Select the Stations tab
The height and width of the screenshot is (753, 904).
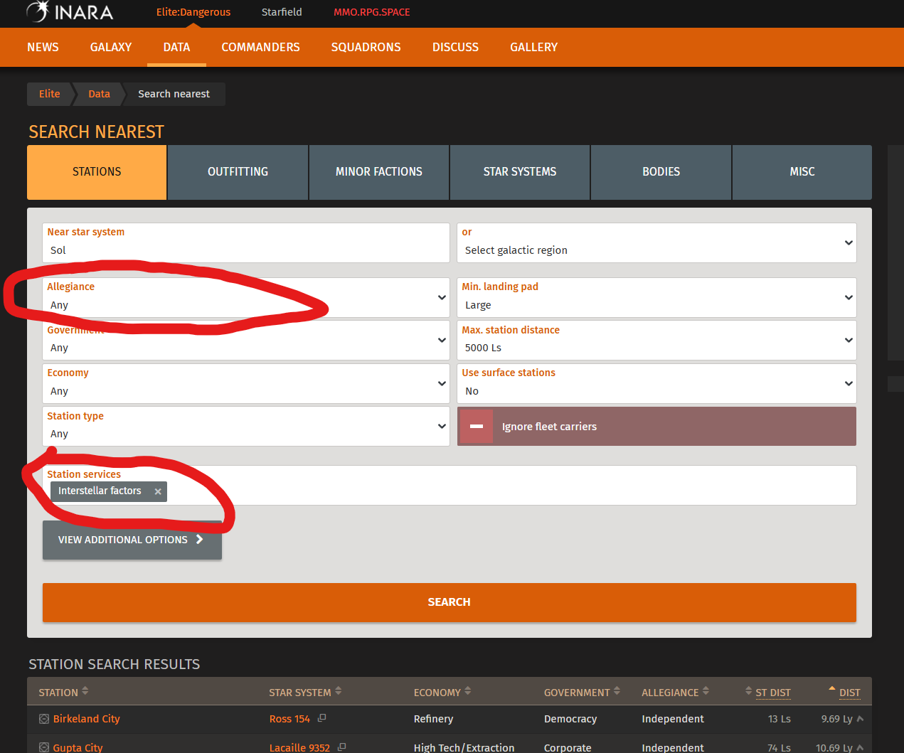click(97, 172)
